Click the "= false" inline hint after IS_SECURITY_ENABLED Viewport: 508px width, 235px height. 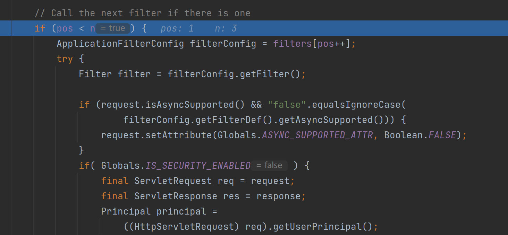(270, 165)
